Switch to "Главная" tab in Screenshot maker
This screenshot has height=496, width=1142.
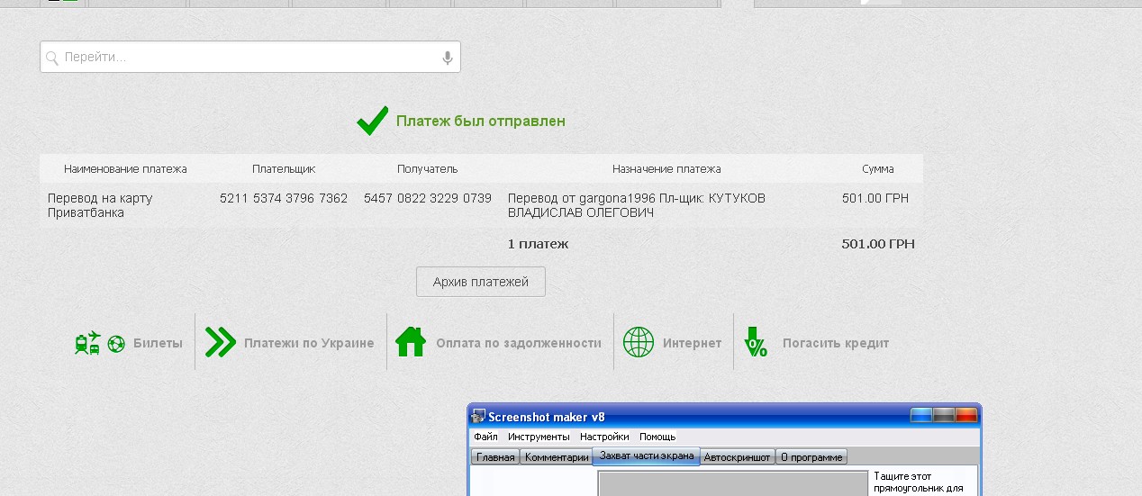(x=495, y=457)
